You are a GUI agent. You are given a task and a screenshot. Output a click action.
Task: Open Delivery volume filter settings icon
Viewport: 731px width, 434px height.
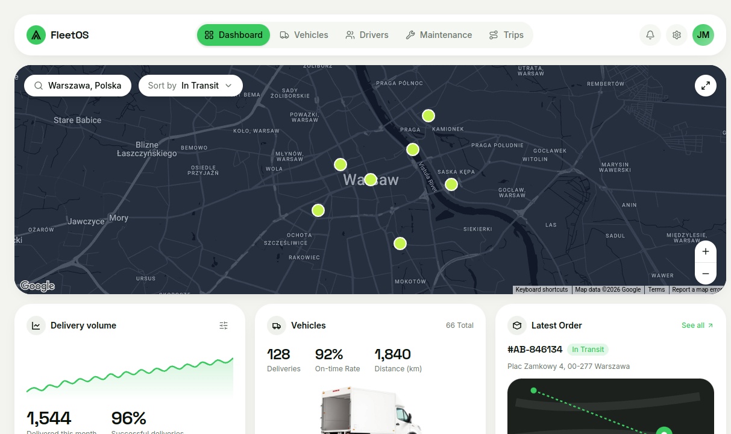click(224, 325)
